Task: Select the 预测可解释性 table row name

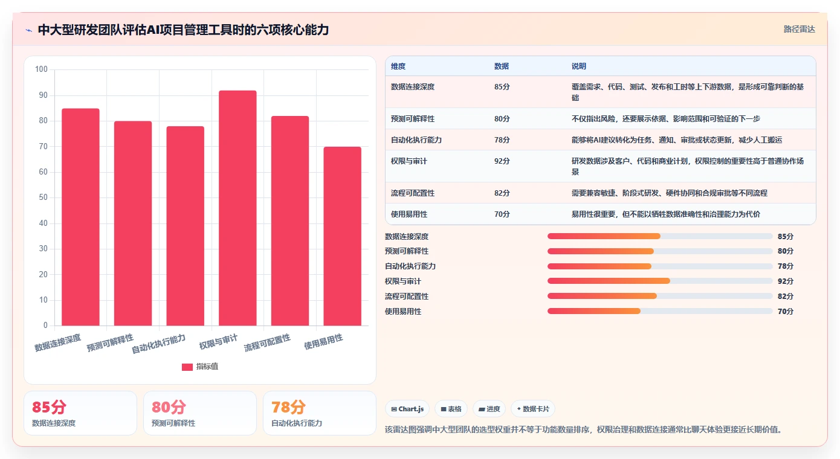Action: coord(413,118)
